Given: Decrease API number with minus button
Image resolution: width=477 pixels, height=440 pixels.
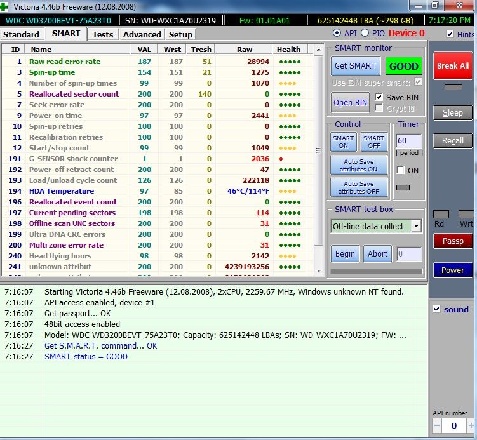Looking at the screenshot, I should [x=437, y=425].
